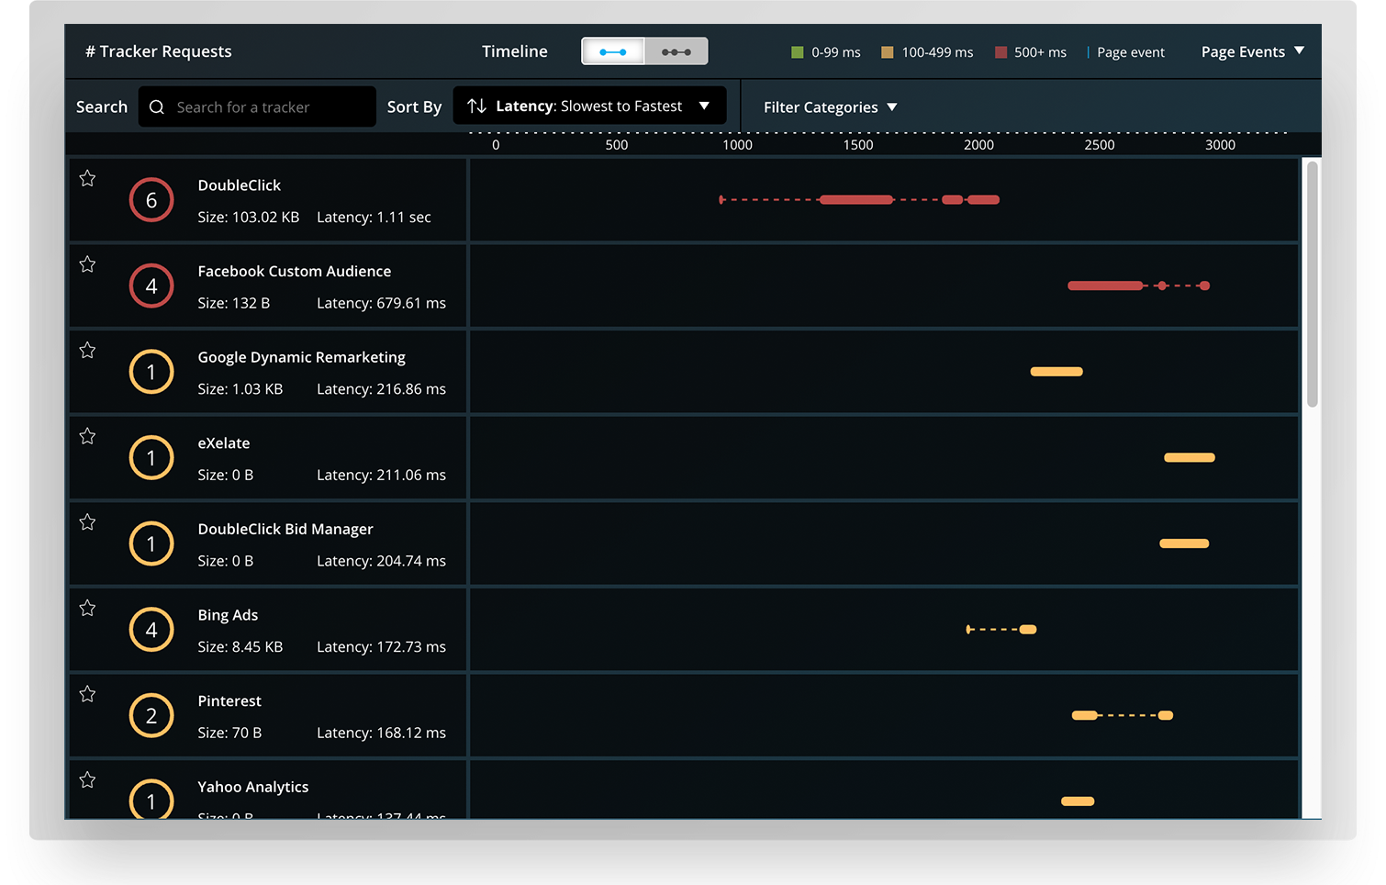Star the Yahoo Analytics row

coord(87,779)
